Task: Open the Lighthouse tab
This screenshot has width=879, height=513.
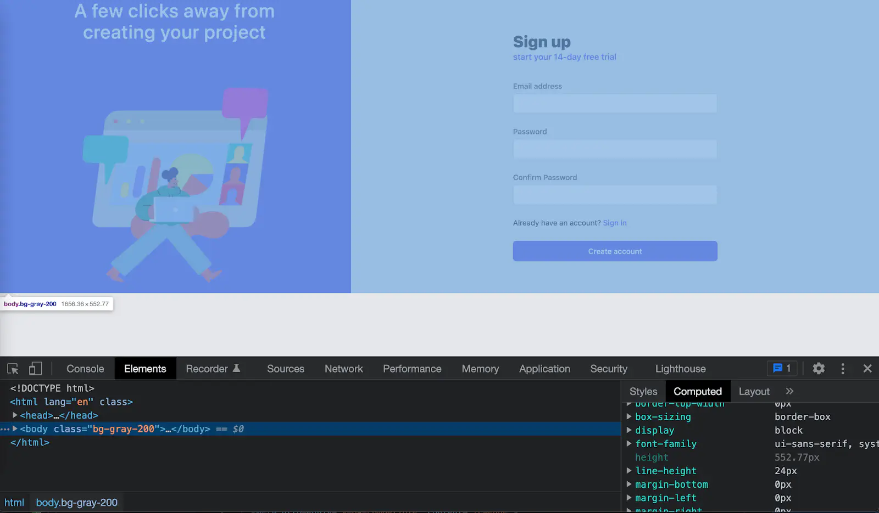Action: (680, 369)
